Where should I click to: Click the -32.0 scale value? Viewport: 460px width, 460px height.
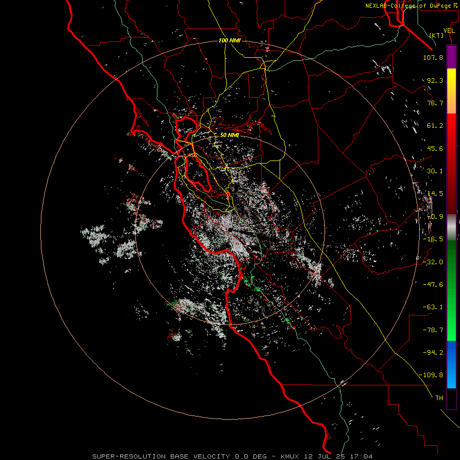coord(433,262)
